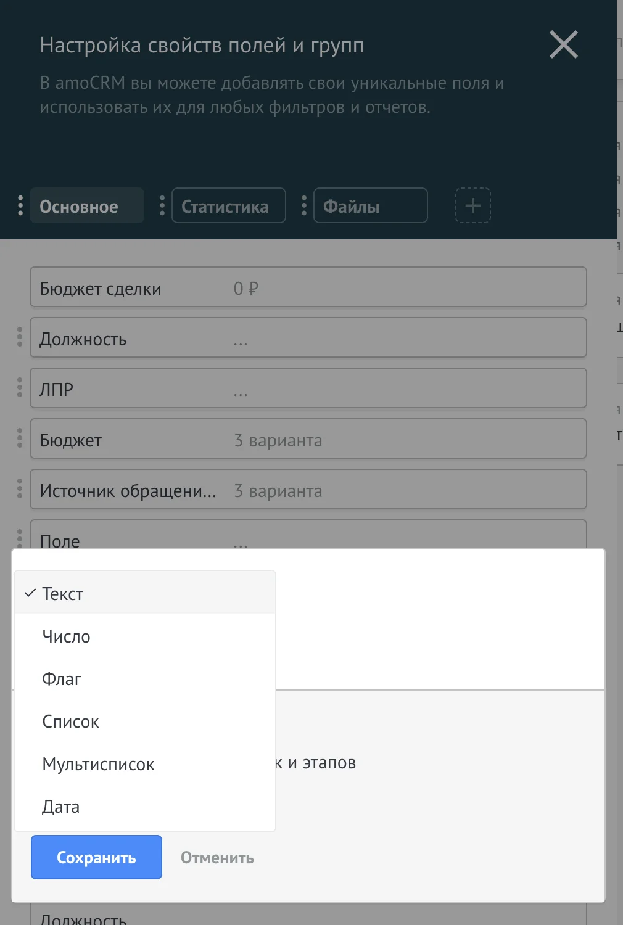623x925 pixels.
Task: Click drag handle of the upper Должность field
Action: [x=20, y=337]
